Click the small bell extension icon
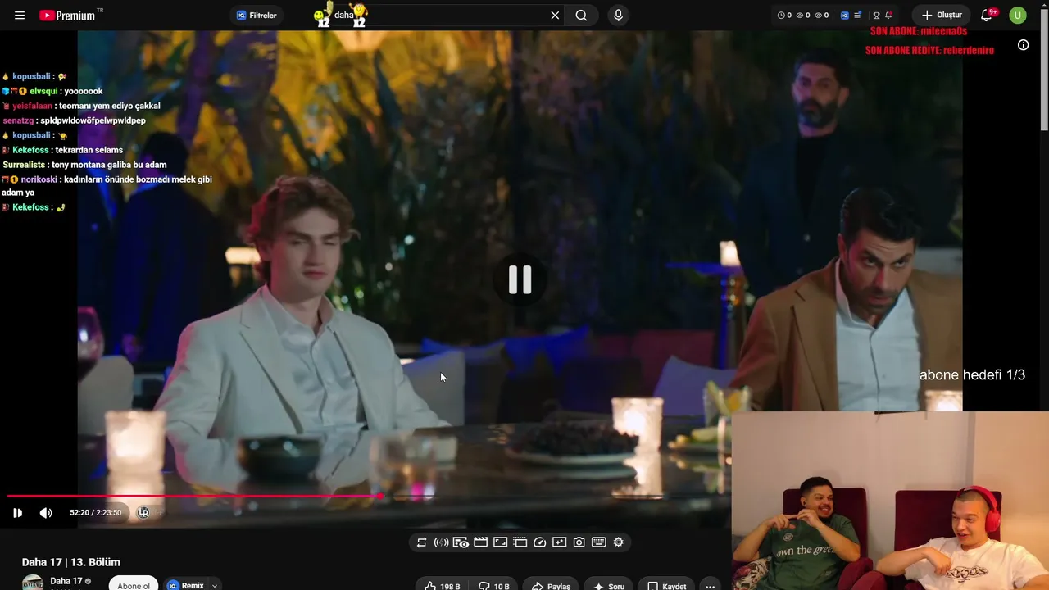Viewport: 1049px width, 590px height. [888, 16]
